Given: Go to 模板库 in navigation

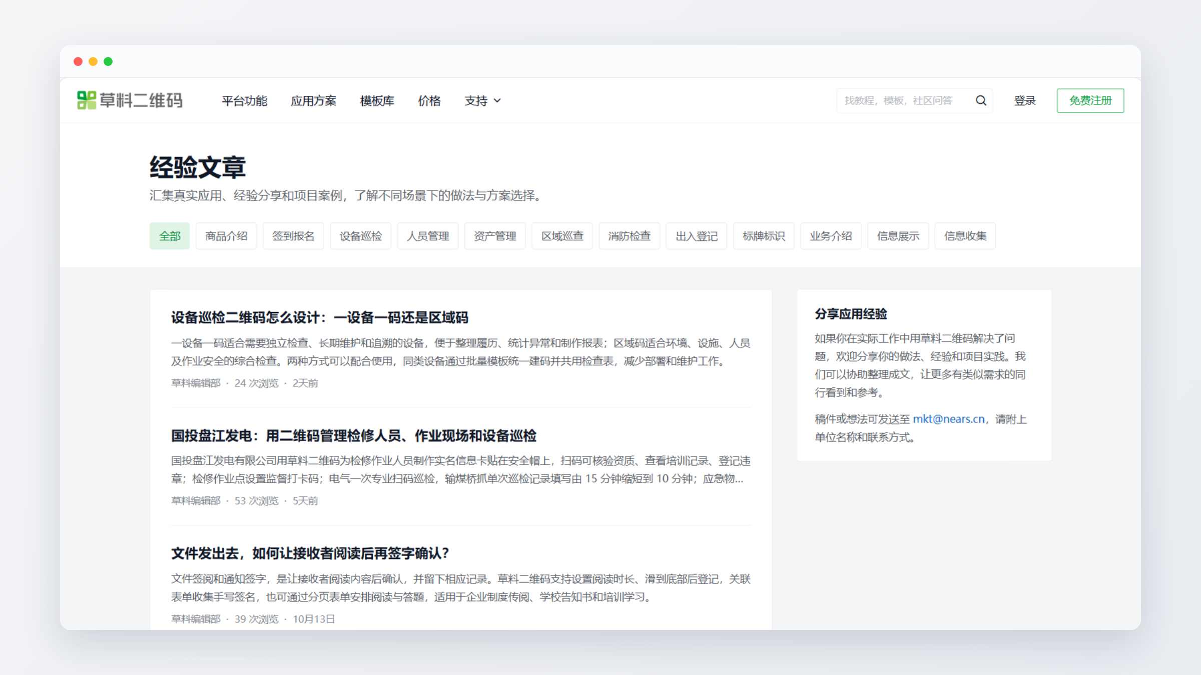Looking at the screenshot, I should pos(377,100).
